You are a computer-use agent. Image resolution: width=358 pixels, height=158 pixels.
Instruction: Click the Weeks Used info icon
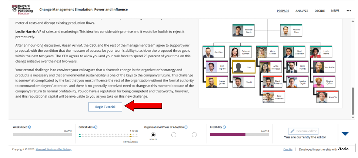(x=30, y=127)
